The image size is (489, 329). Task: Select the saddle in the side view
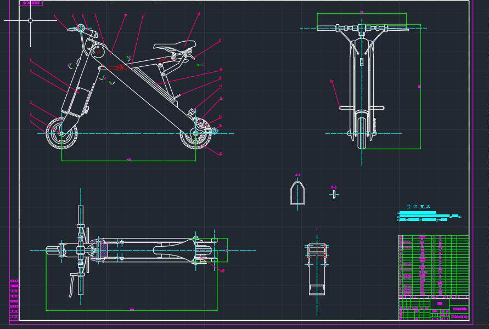point(174,47)
